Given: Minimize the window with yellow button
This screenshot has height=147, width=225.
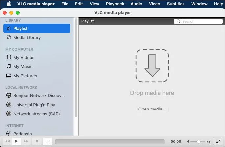Looking at the screenshot, I should click(11, 13).
